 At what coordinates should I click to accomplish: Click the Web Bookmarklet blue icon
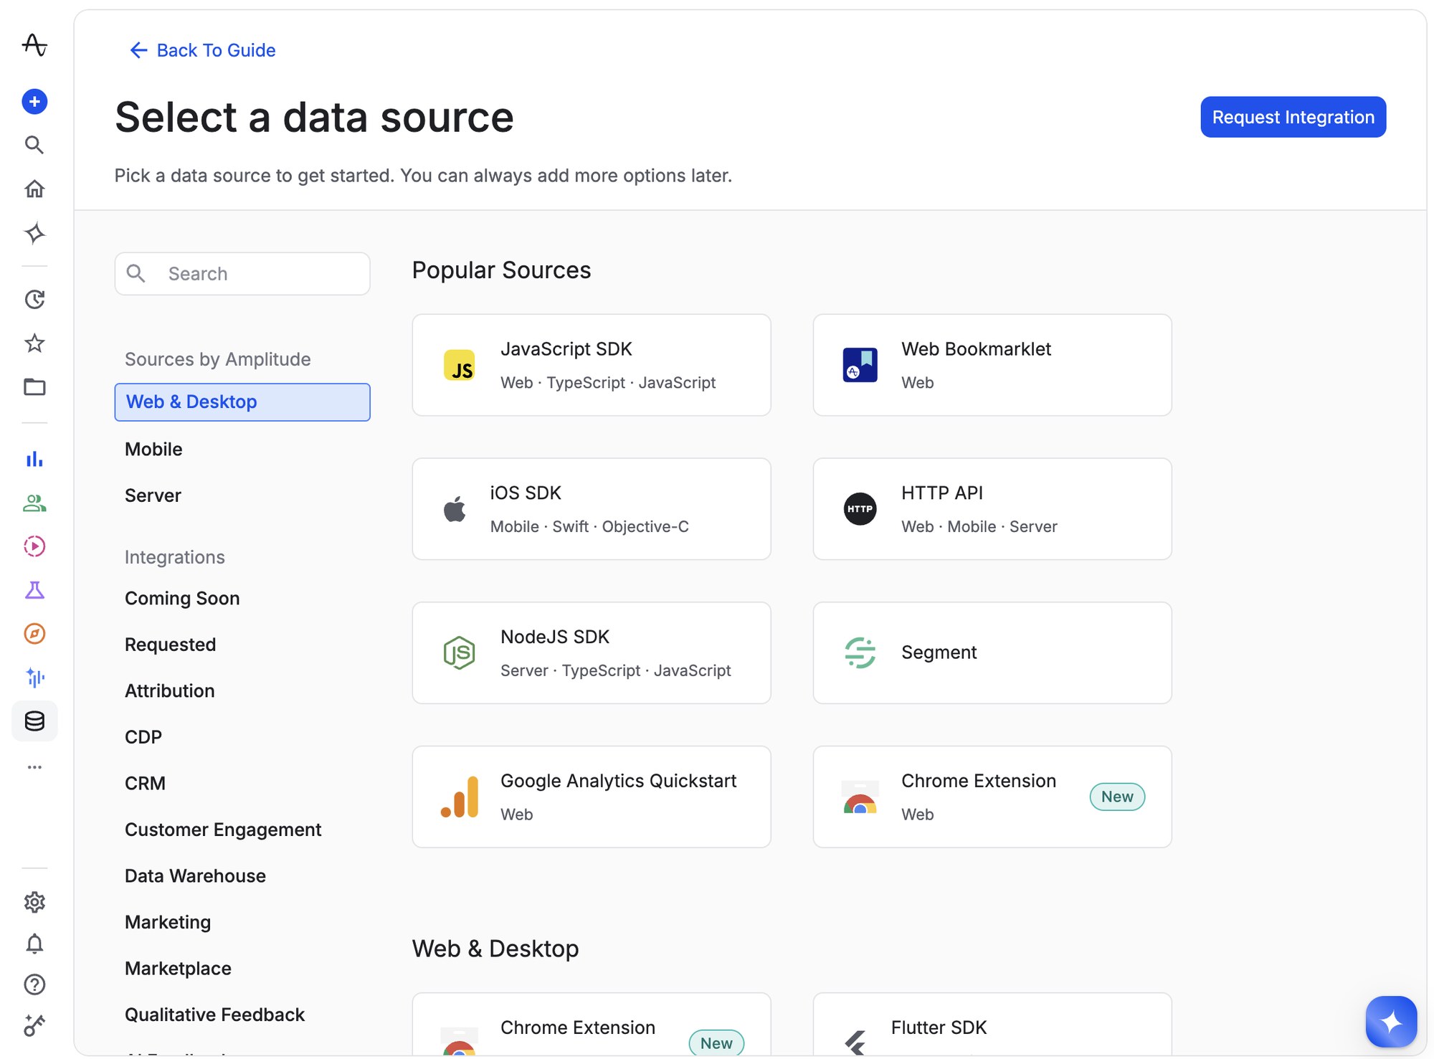point(860,365)
